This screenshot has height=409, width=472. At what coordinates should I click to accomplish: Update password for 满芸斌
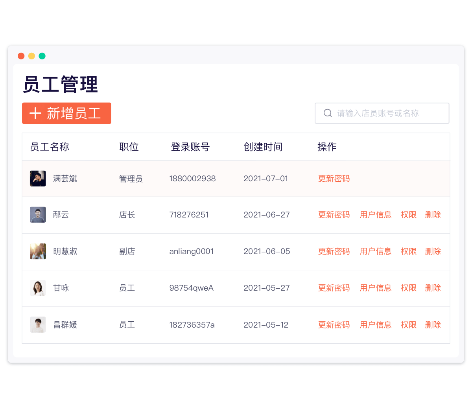pos(334,179)
